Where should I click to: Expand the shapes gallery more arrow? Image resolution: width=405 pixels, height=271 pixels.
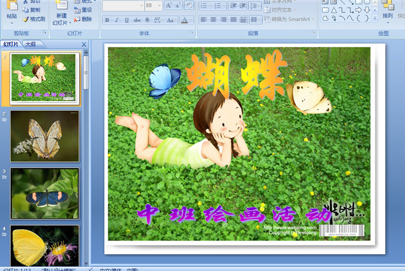pos(375,18)
